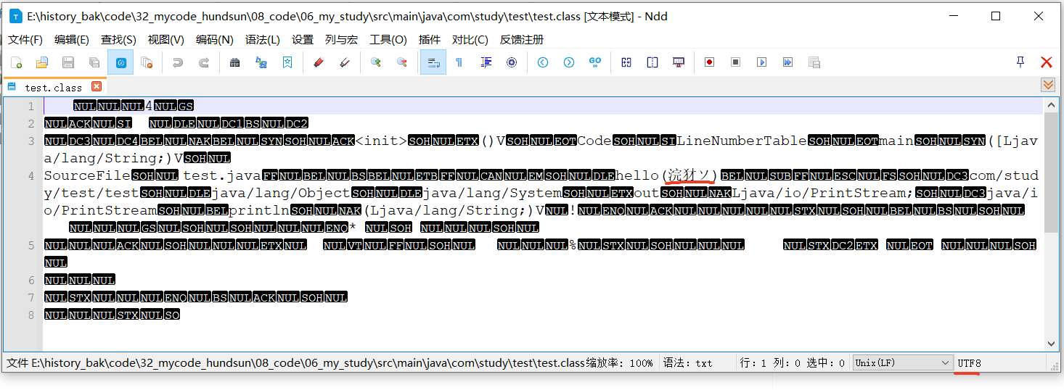Open the Unix(LF) line ending dropdown
The image size is (1064, 390).
(902, 362)
